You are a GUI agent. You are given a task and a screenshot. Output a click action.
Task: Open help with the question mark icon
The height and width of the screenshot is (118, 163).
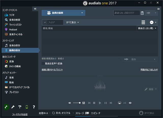[x=34, y=107]
